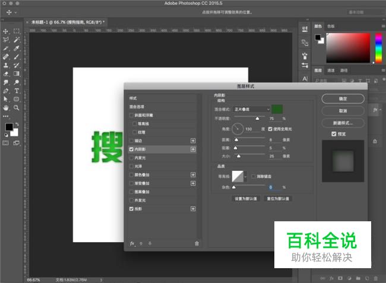Swap foreground and background colors arrow
Viewport: 386px width, 283px height.
[17, 124]
